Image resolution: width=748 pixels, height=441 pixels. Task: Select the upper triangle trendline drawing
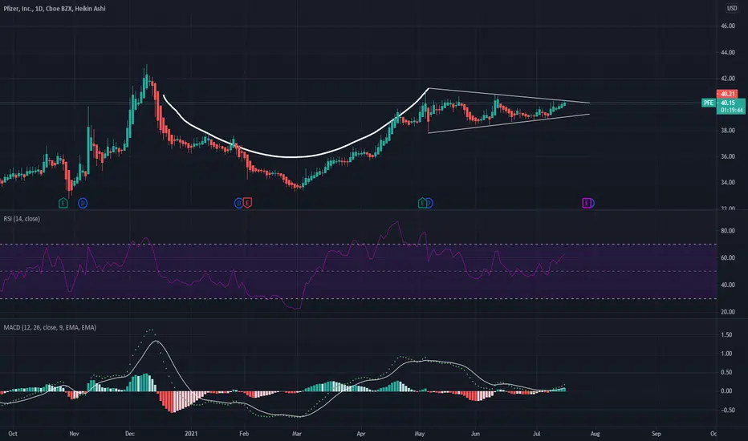click(x=509, y=95)
